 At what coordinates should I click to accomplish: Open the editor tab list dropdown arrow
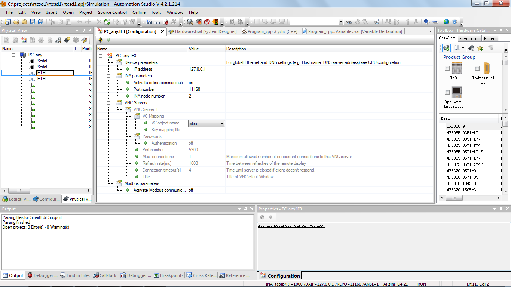click(431, 31)
